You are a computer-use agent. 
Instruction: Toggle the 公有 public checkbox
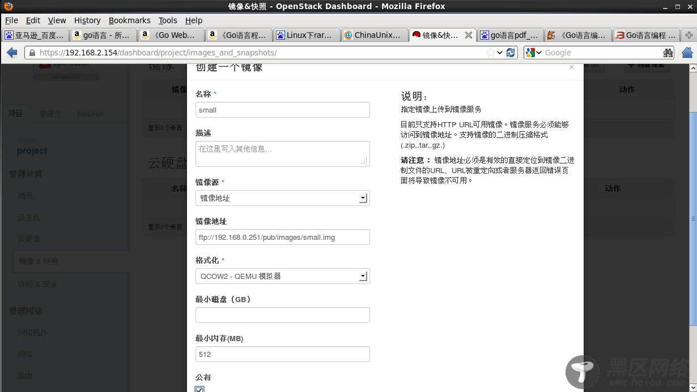(x=199, y=389)
